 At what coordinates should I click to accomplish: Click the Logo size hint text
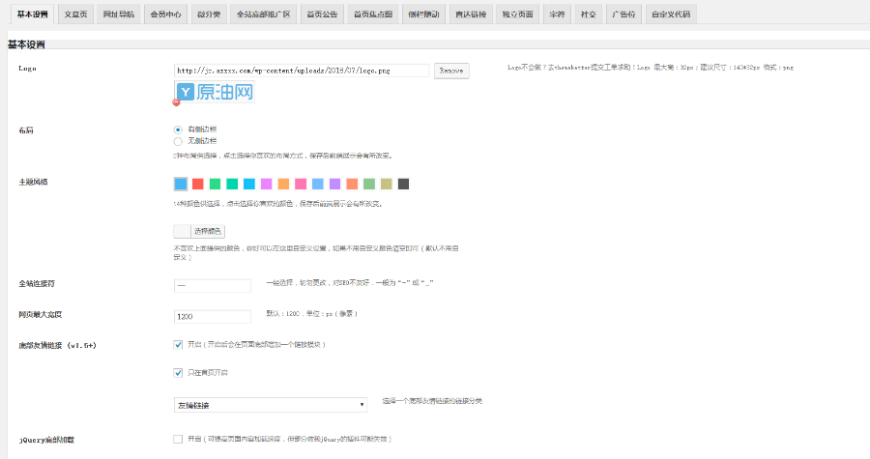coord(651,67)
